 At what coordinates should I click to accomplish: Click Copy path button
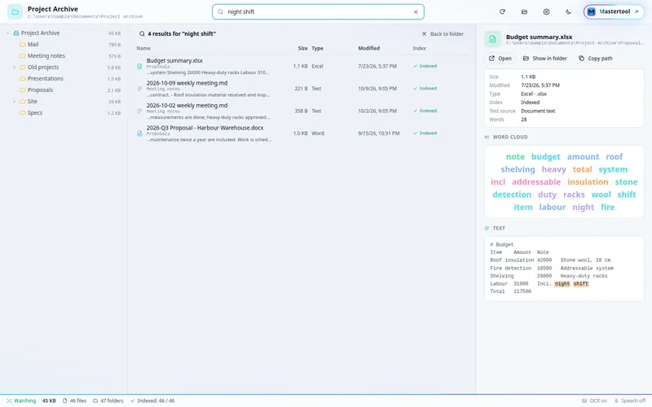point(596,59)
